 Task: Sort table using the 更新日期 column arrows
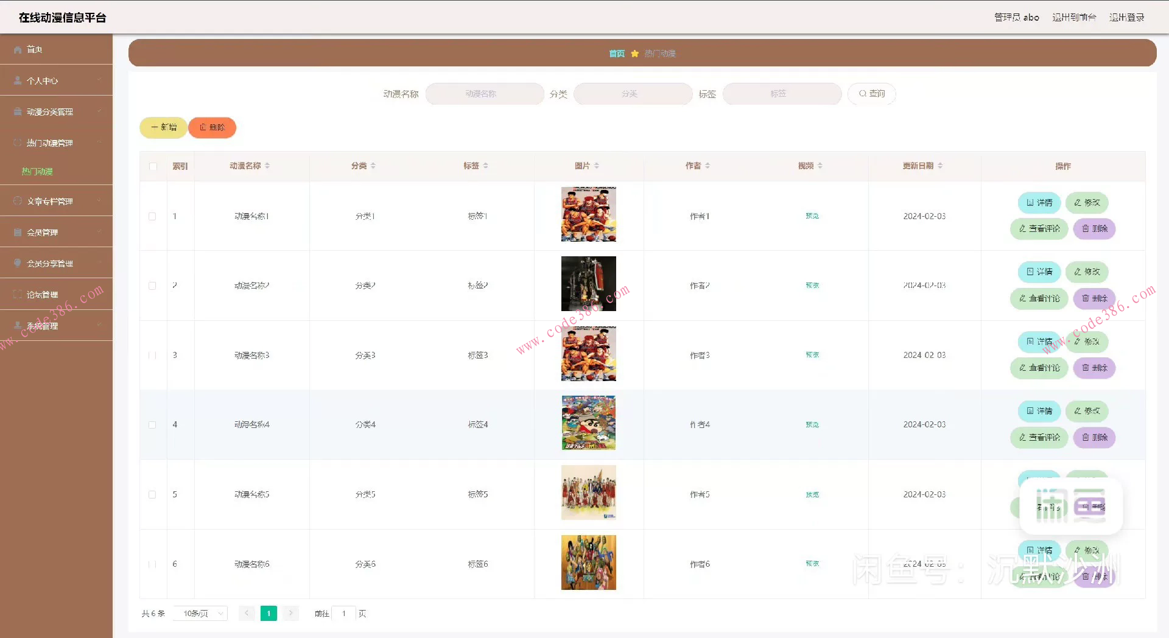coord(940,166)
